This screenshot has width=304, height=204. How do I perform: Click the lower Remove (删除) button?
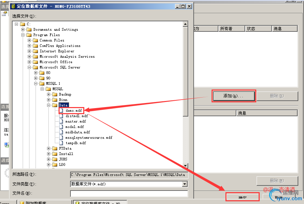coord(277,181)
